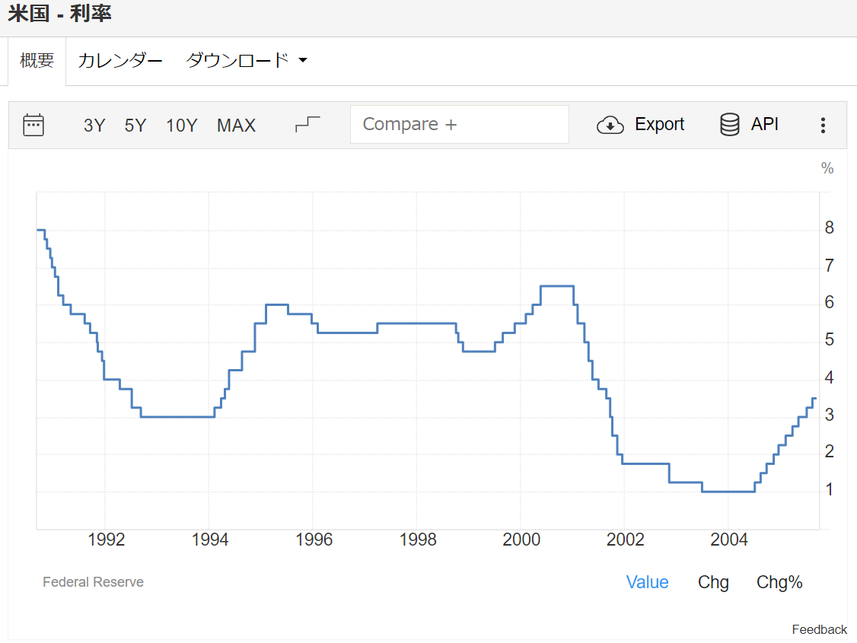Open the three-dot more options menu
Screen dimensions: 857x643
coord(823,126)
